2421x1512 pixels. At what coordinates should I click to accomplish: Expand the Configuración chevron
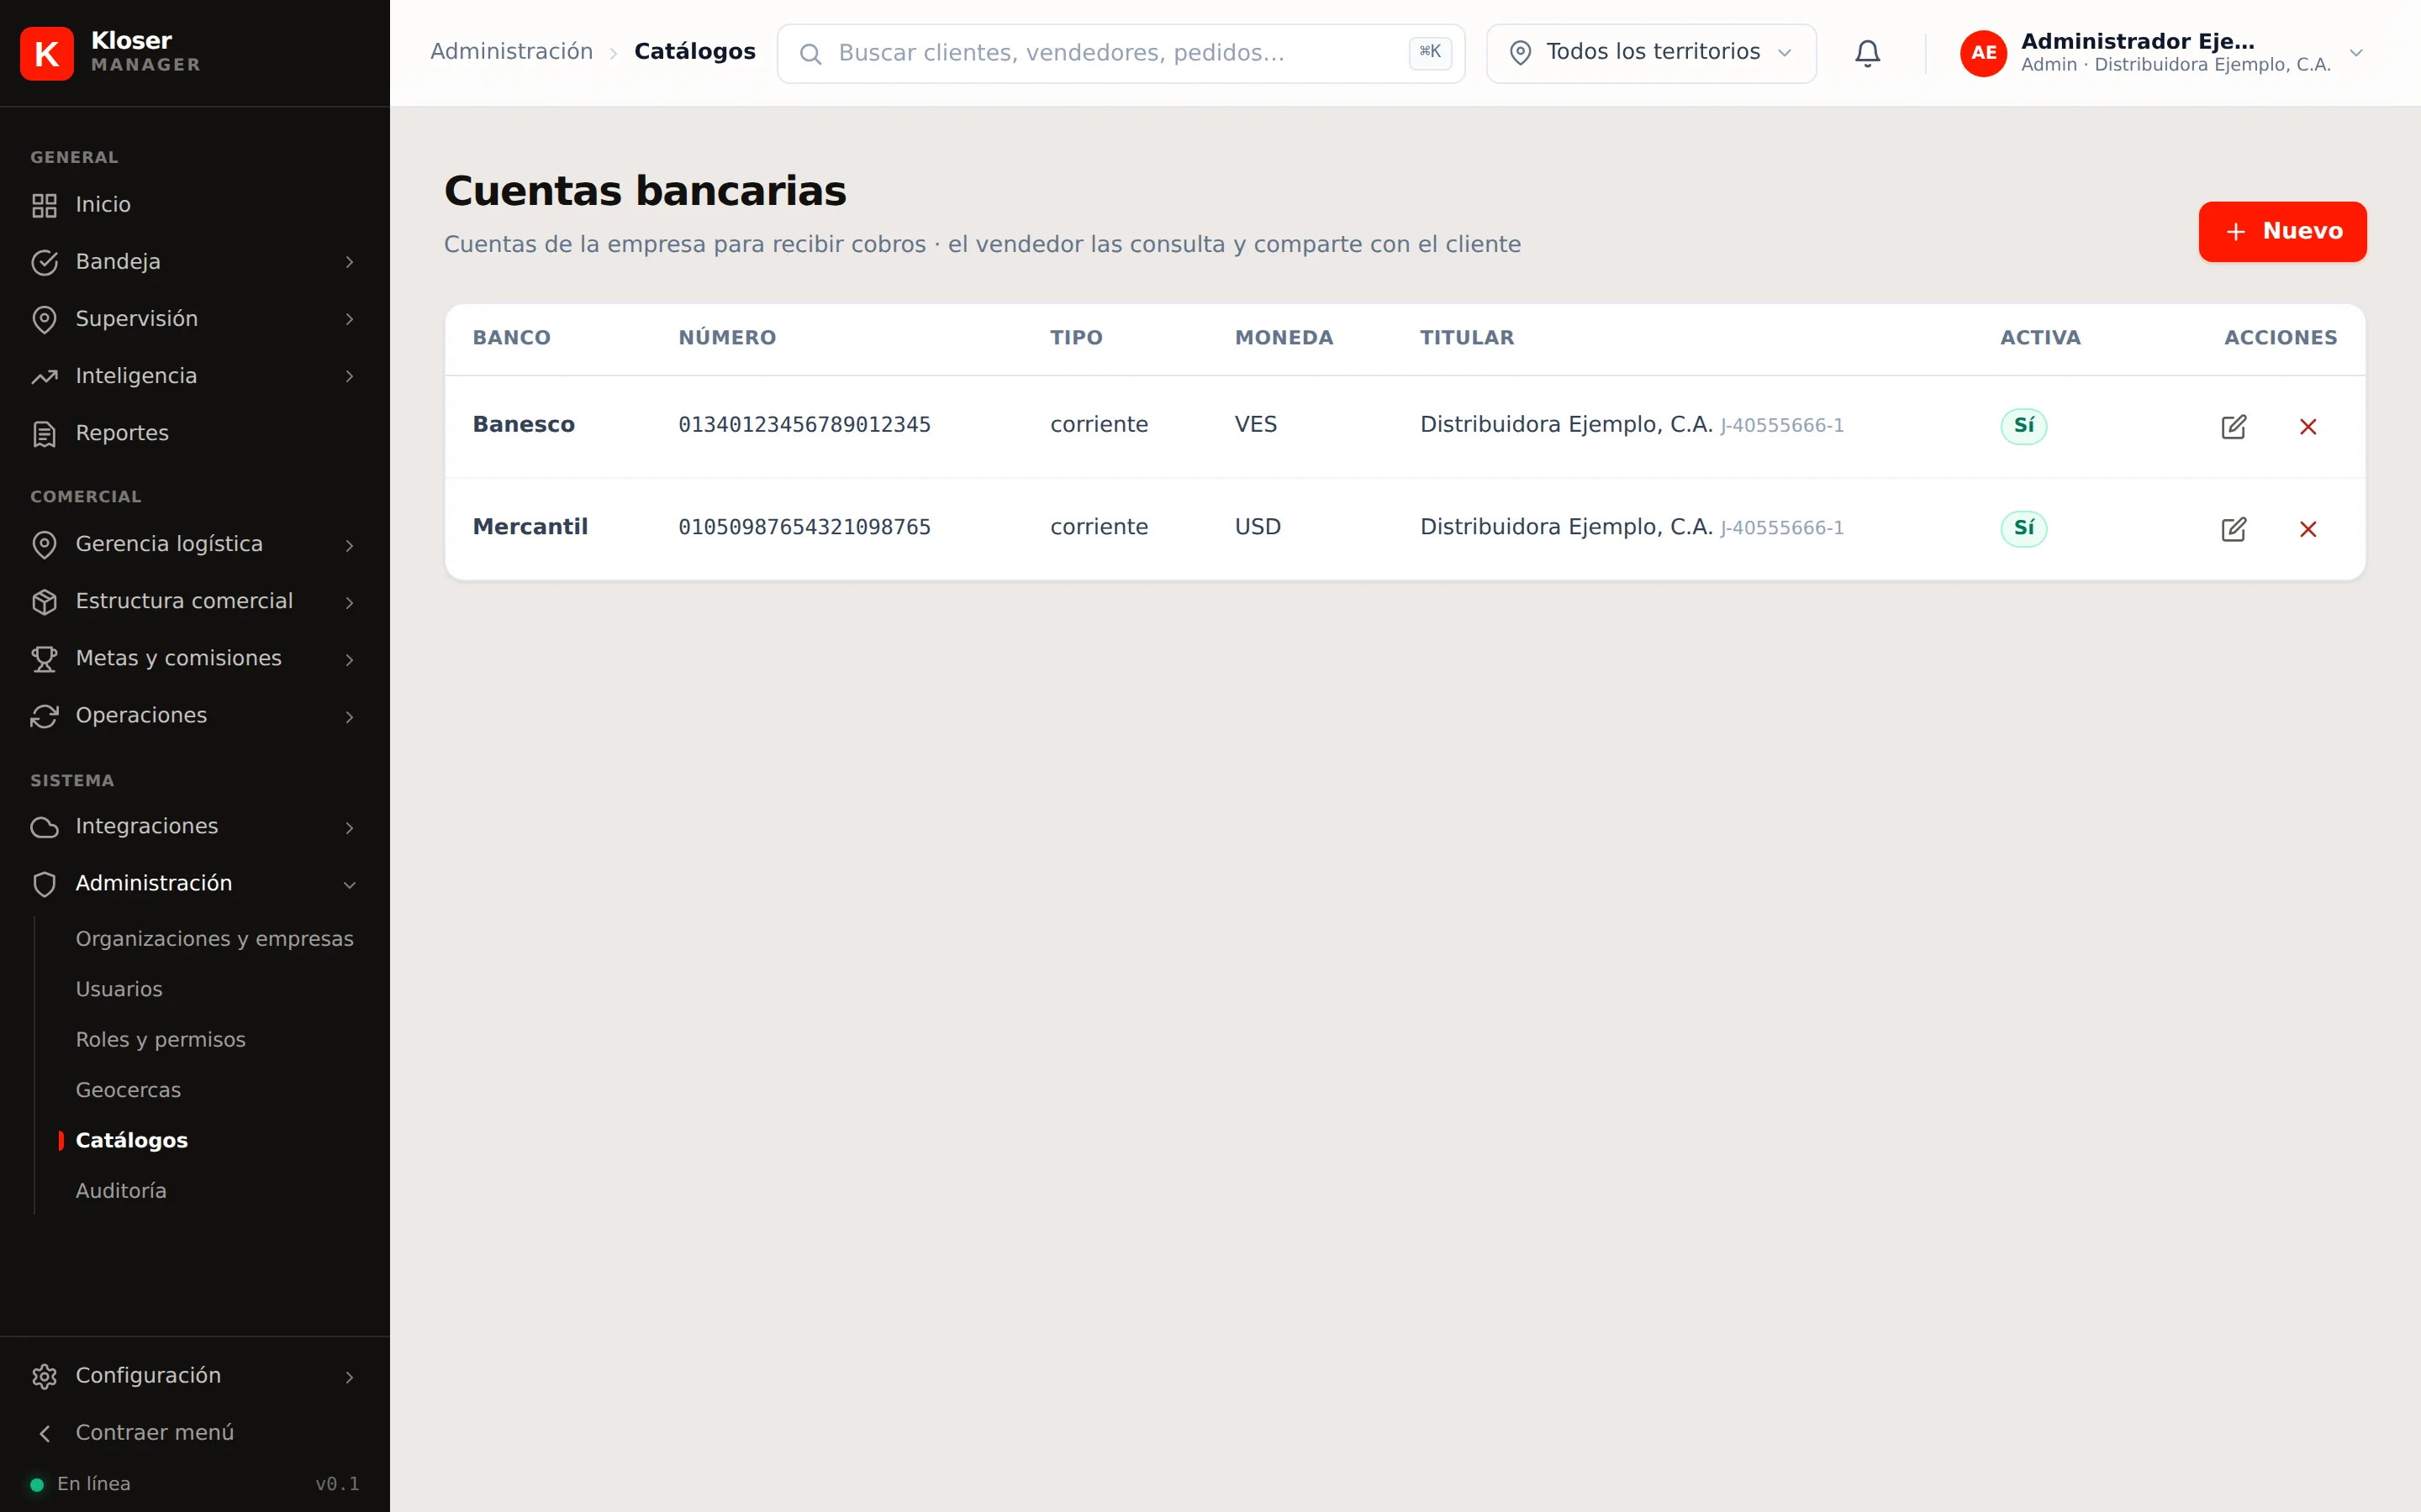point(349,1376)
